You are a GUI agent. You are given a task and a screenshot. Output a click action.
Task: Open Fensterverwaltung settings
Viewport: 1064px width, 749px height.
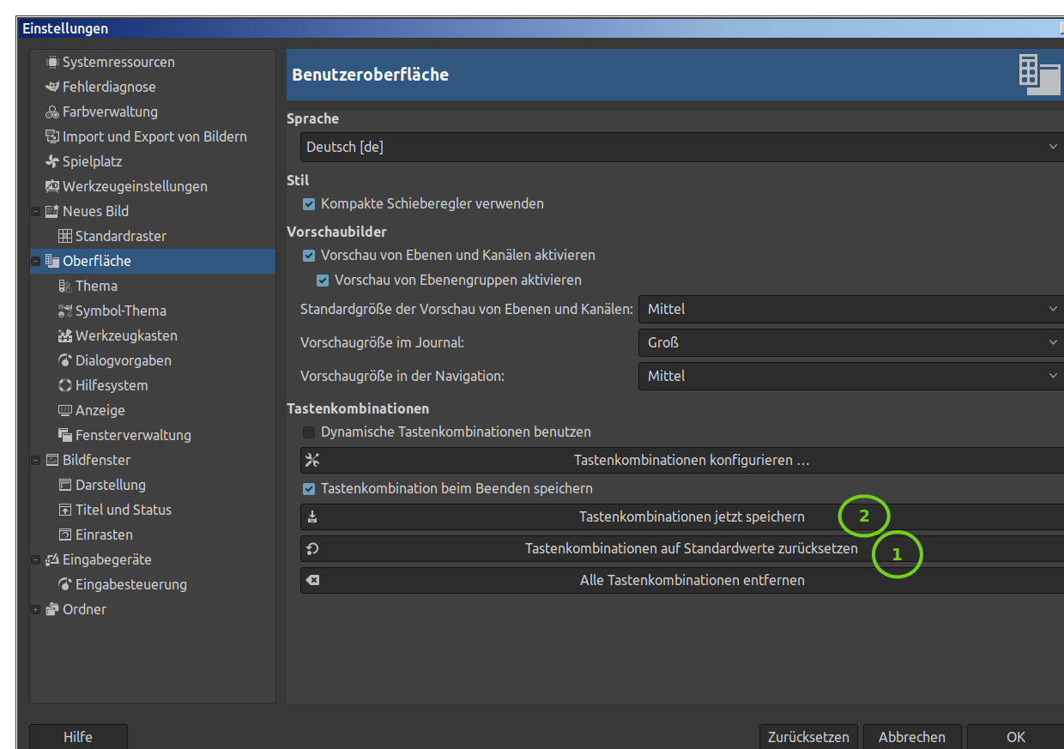pos(133,436)
